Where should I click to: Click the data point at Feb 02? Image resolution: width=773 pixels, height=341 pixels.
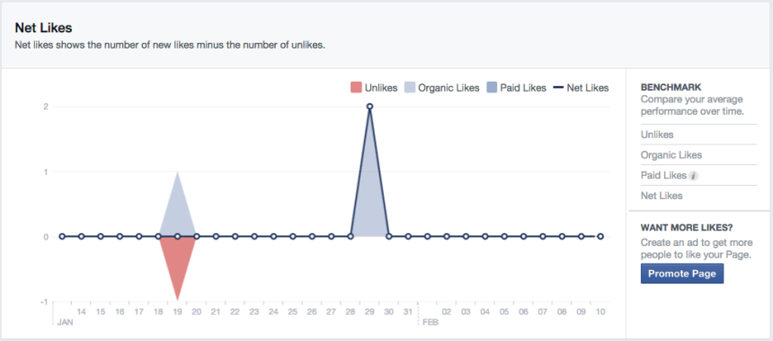447,236
